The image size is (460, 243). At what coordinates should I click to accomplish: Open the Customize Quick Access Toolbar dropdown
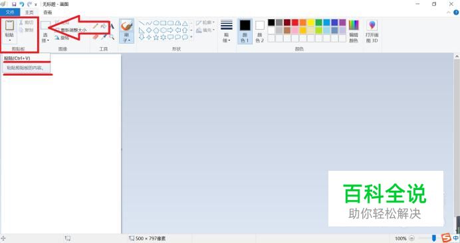36,5
